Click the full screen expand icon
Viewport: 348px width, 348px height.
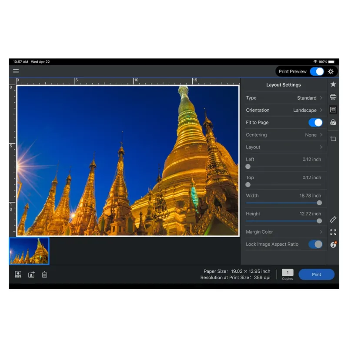click(x=333, y=232)
